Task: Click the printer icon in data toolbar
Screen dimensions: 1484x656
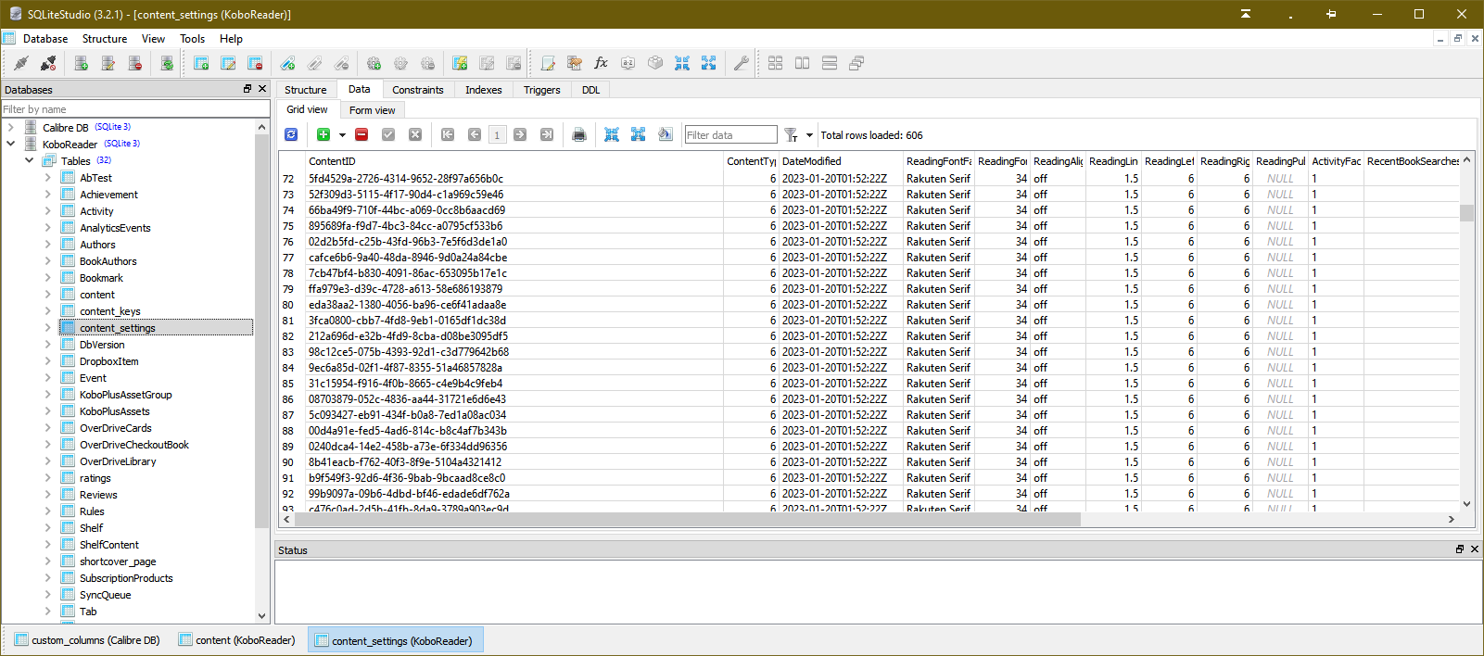Action: (x=579, y=135)
